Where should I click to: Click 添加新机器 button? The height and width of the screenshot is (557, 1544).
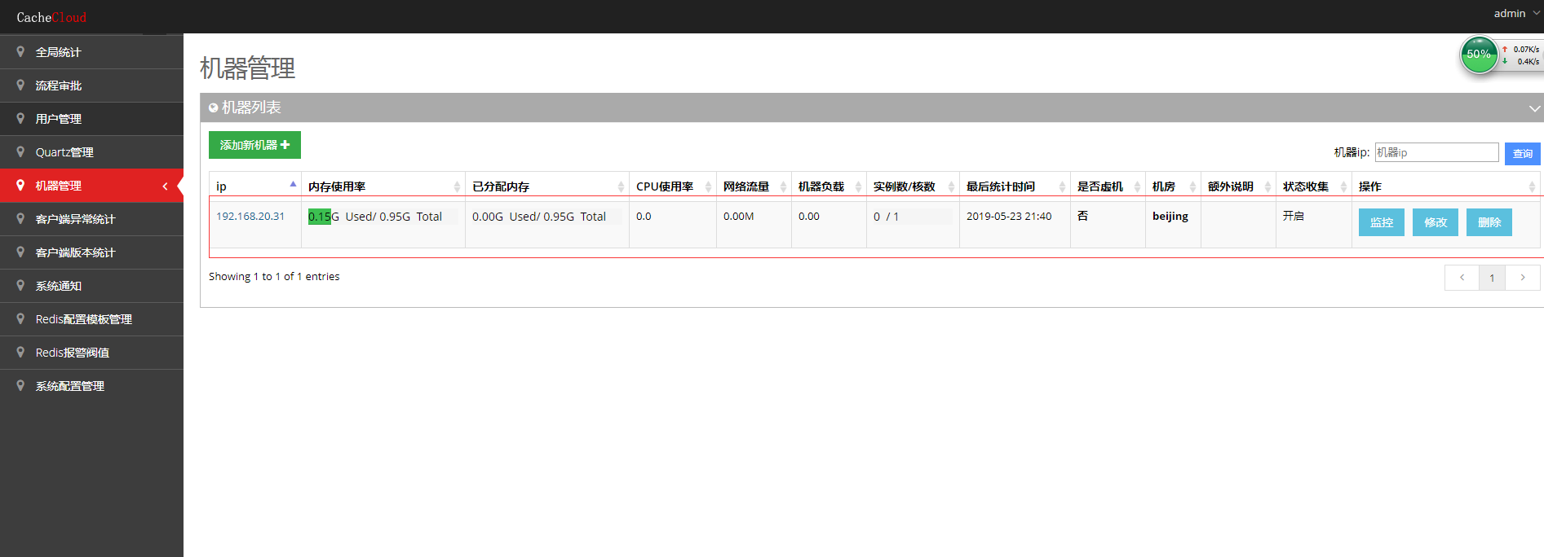tap(254, 145)
